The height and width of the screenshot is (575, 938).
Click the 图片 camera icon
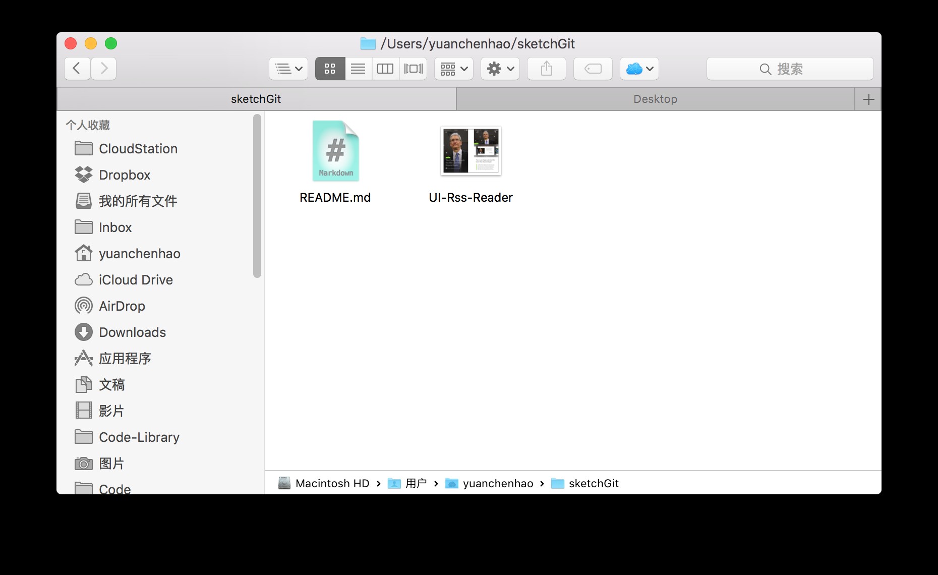pos(84,463)
